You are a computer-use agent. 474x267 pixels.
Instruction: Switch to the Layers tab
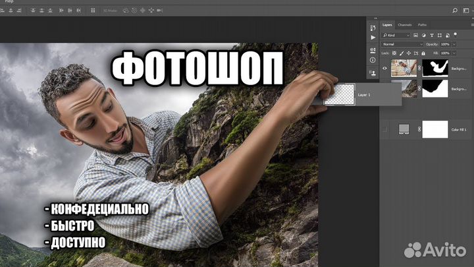(387, 25)
